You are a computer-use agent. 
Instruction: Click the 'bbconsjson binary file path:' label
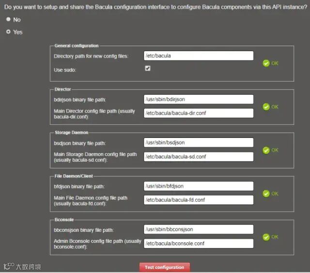[x=84, y=230]
